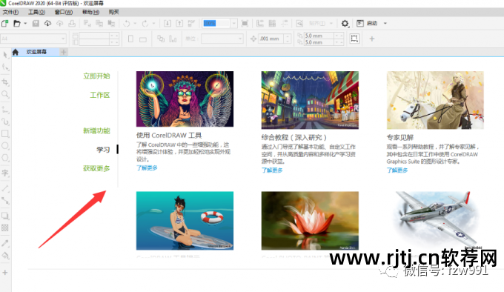Screen dimensions: 504x292
Task: Click the Open folder icon
Action: pyautogui.click(x=17, y=24)
